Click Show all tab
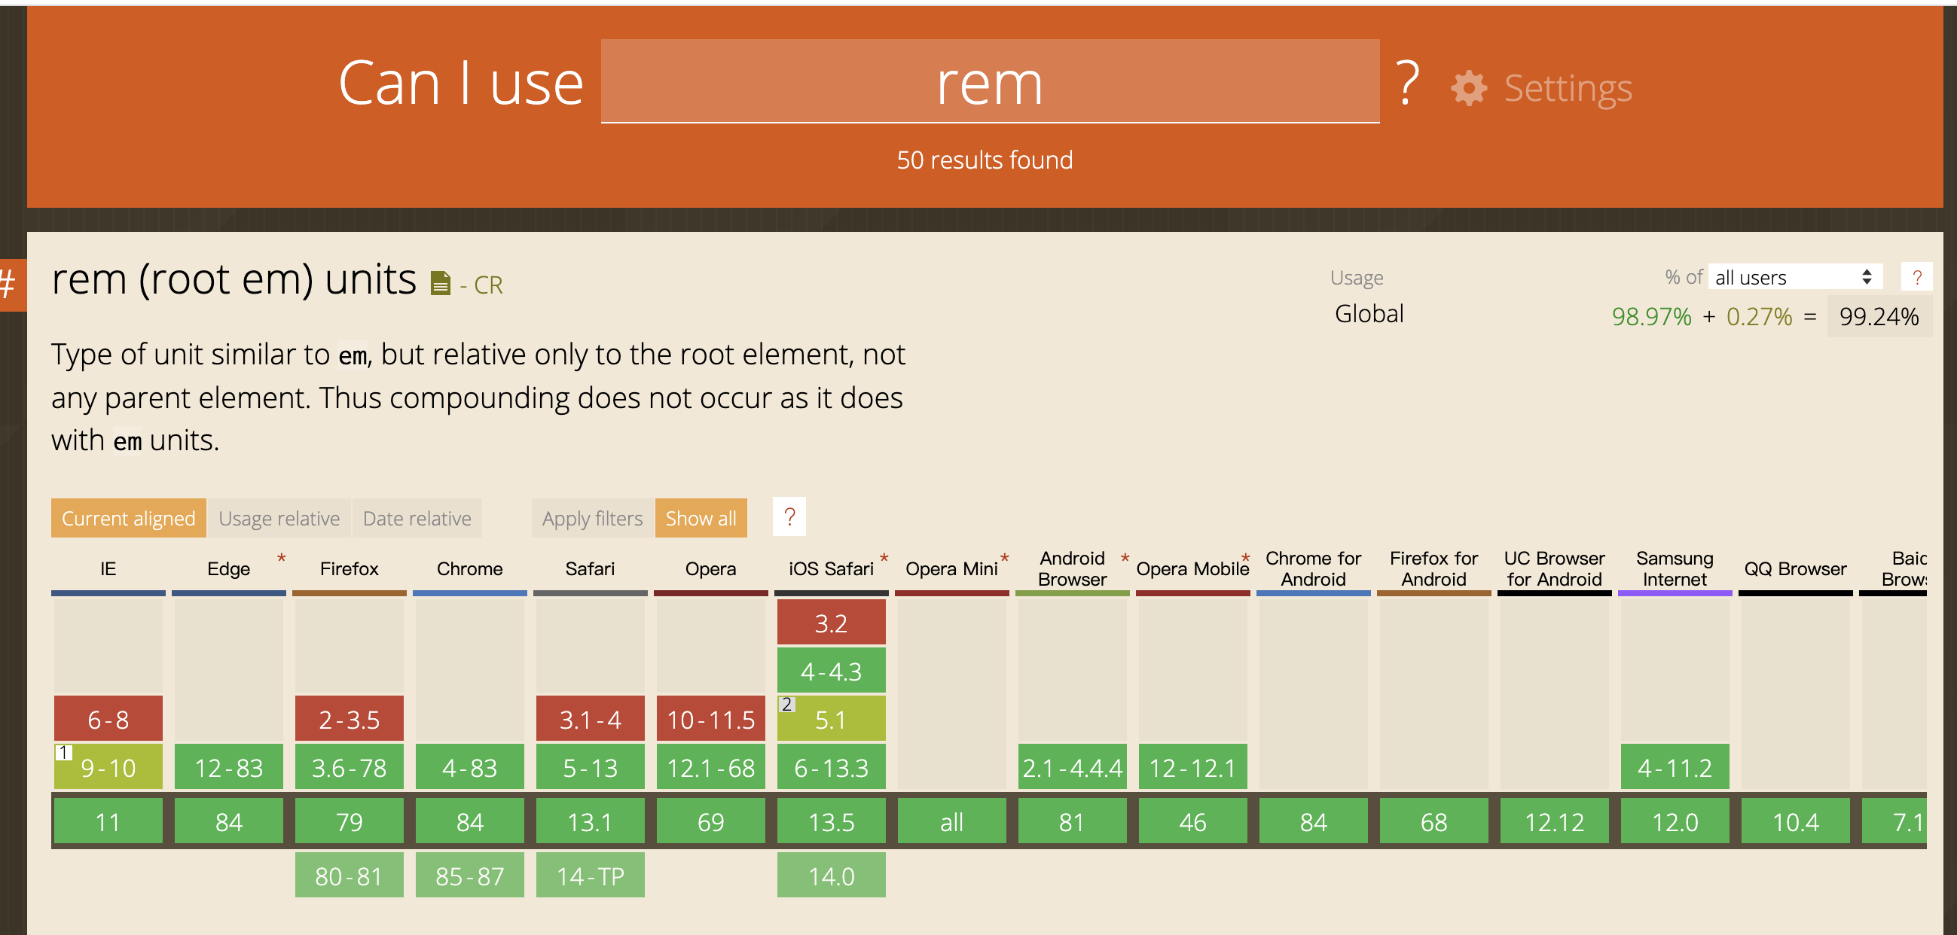 tap(701, 518)
